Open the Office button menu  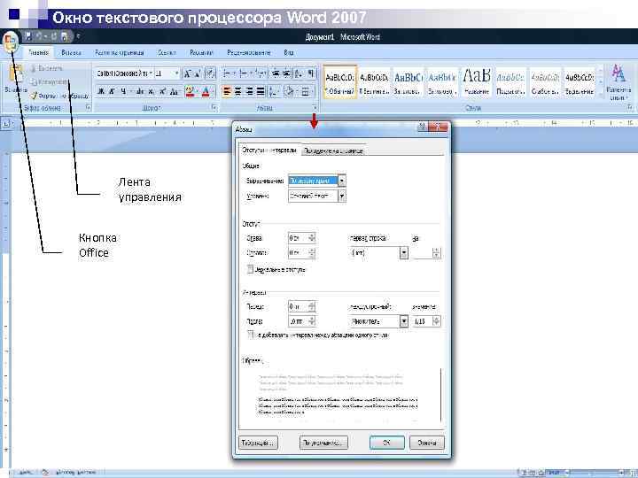click(x=10, y=42)
